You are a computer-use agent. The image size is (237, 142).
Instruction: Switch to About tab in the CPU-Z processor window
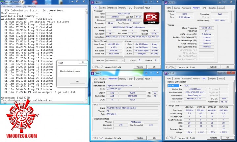coord(147,8)
